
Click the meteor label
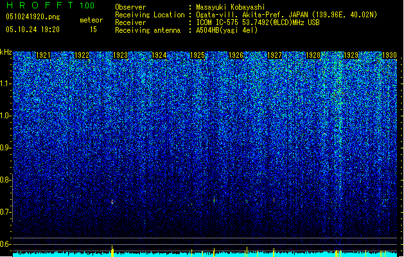point(91,20)
